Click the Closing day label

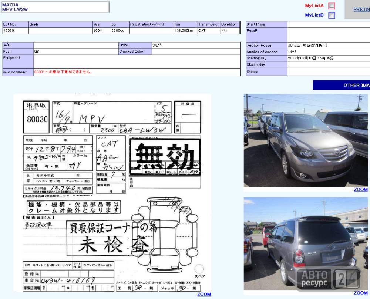coord(266,65)
